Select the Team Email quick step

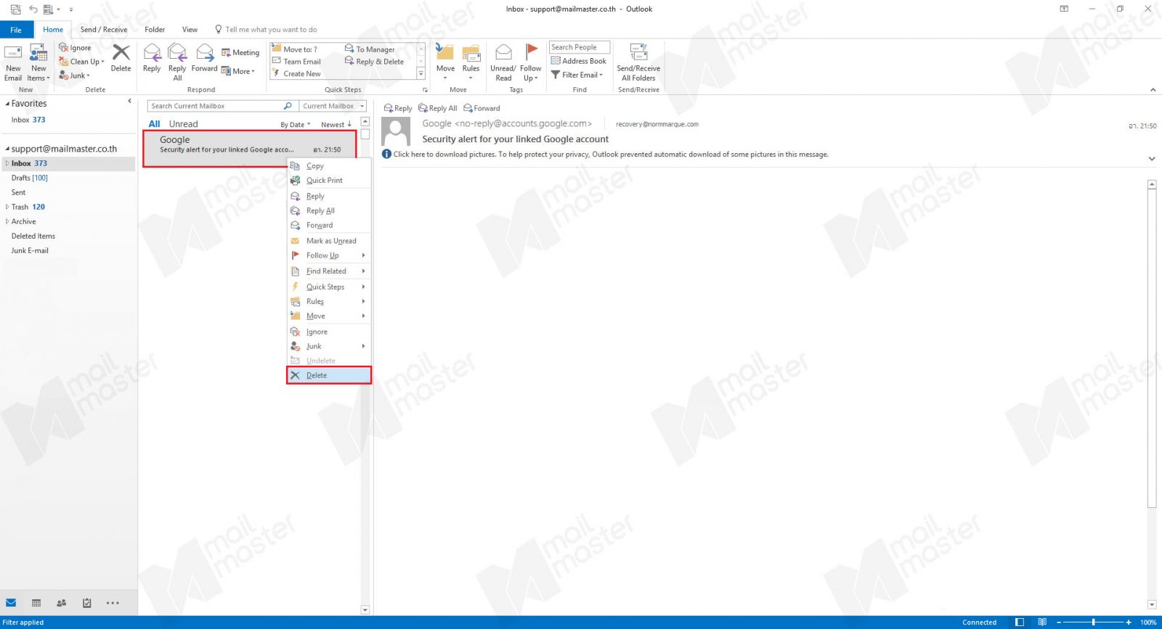coord(296,62)
